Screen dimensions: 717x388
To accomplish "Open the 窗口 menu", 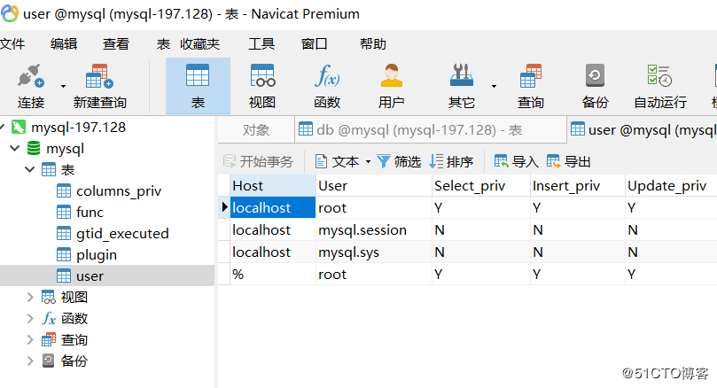I will [x=314, y=44].
